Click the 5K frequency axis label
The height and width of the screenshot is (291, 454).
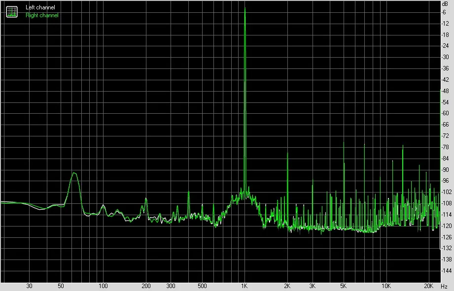[344, 286]
